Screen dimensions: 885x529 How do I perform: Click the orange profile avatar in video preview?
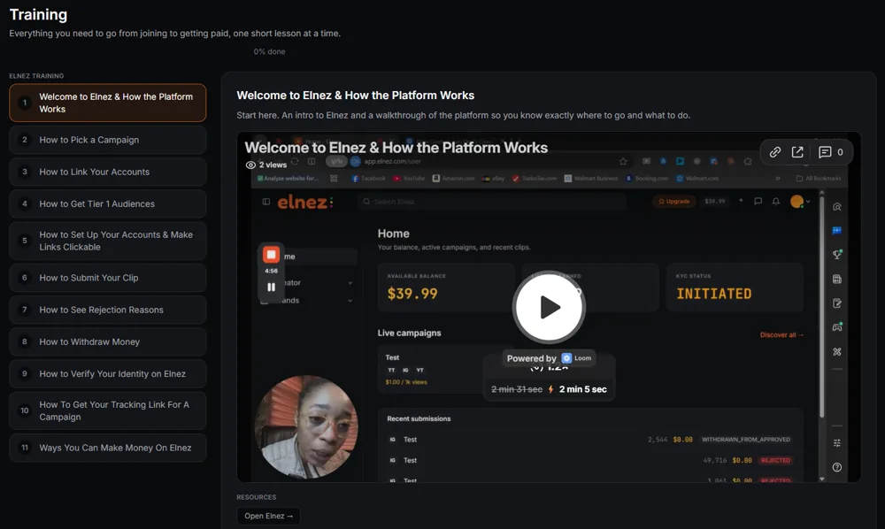797,202
